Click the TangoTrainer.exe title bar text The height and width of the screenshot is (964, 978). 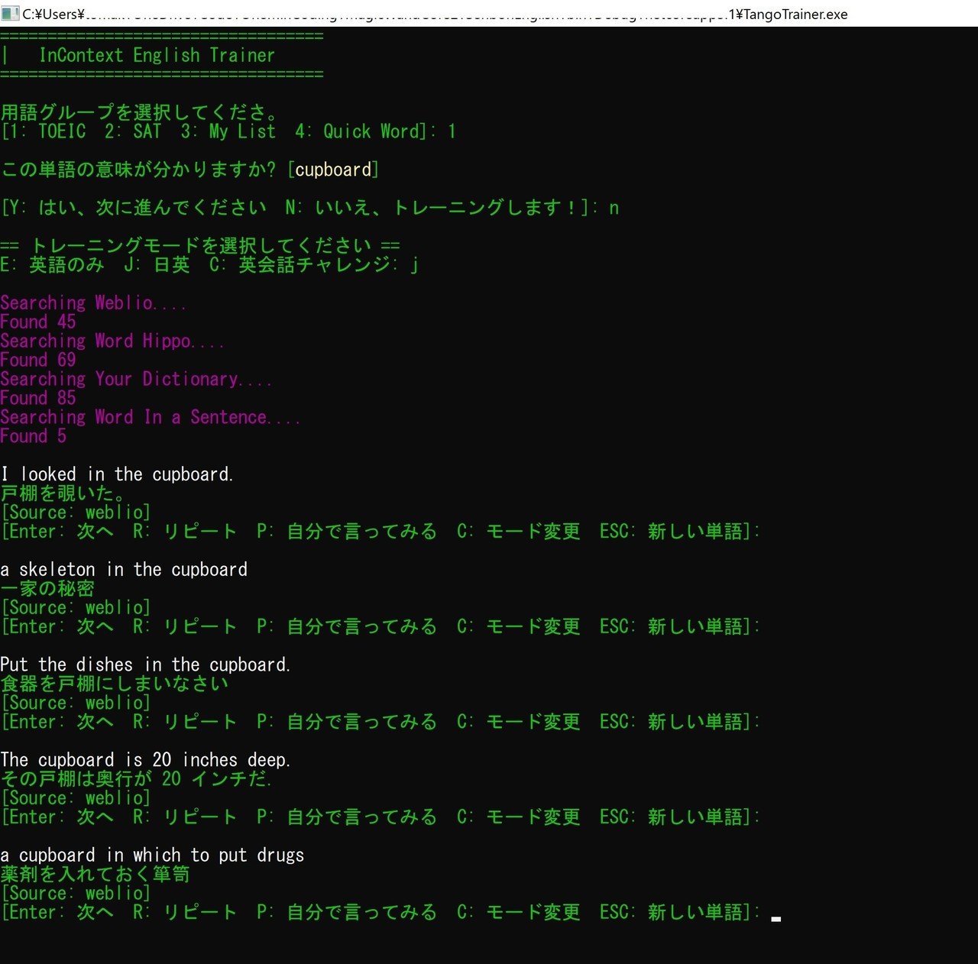point(799,14)
